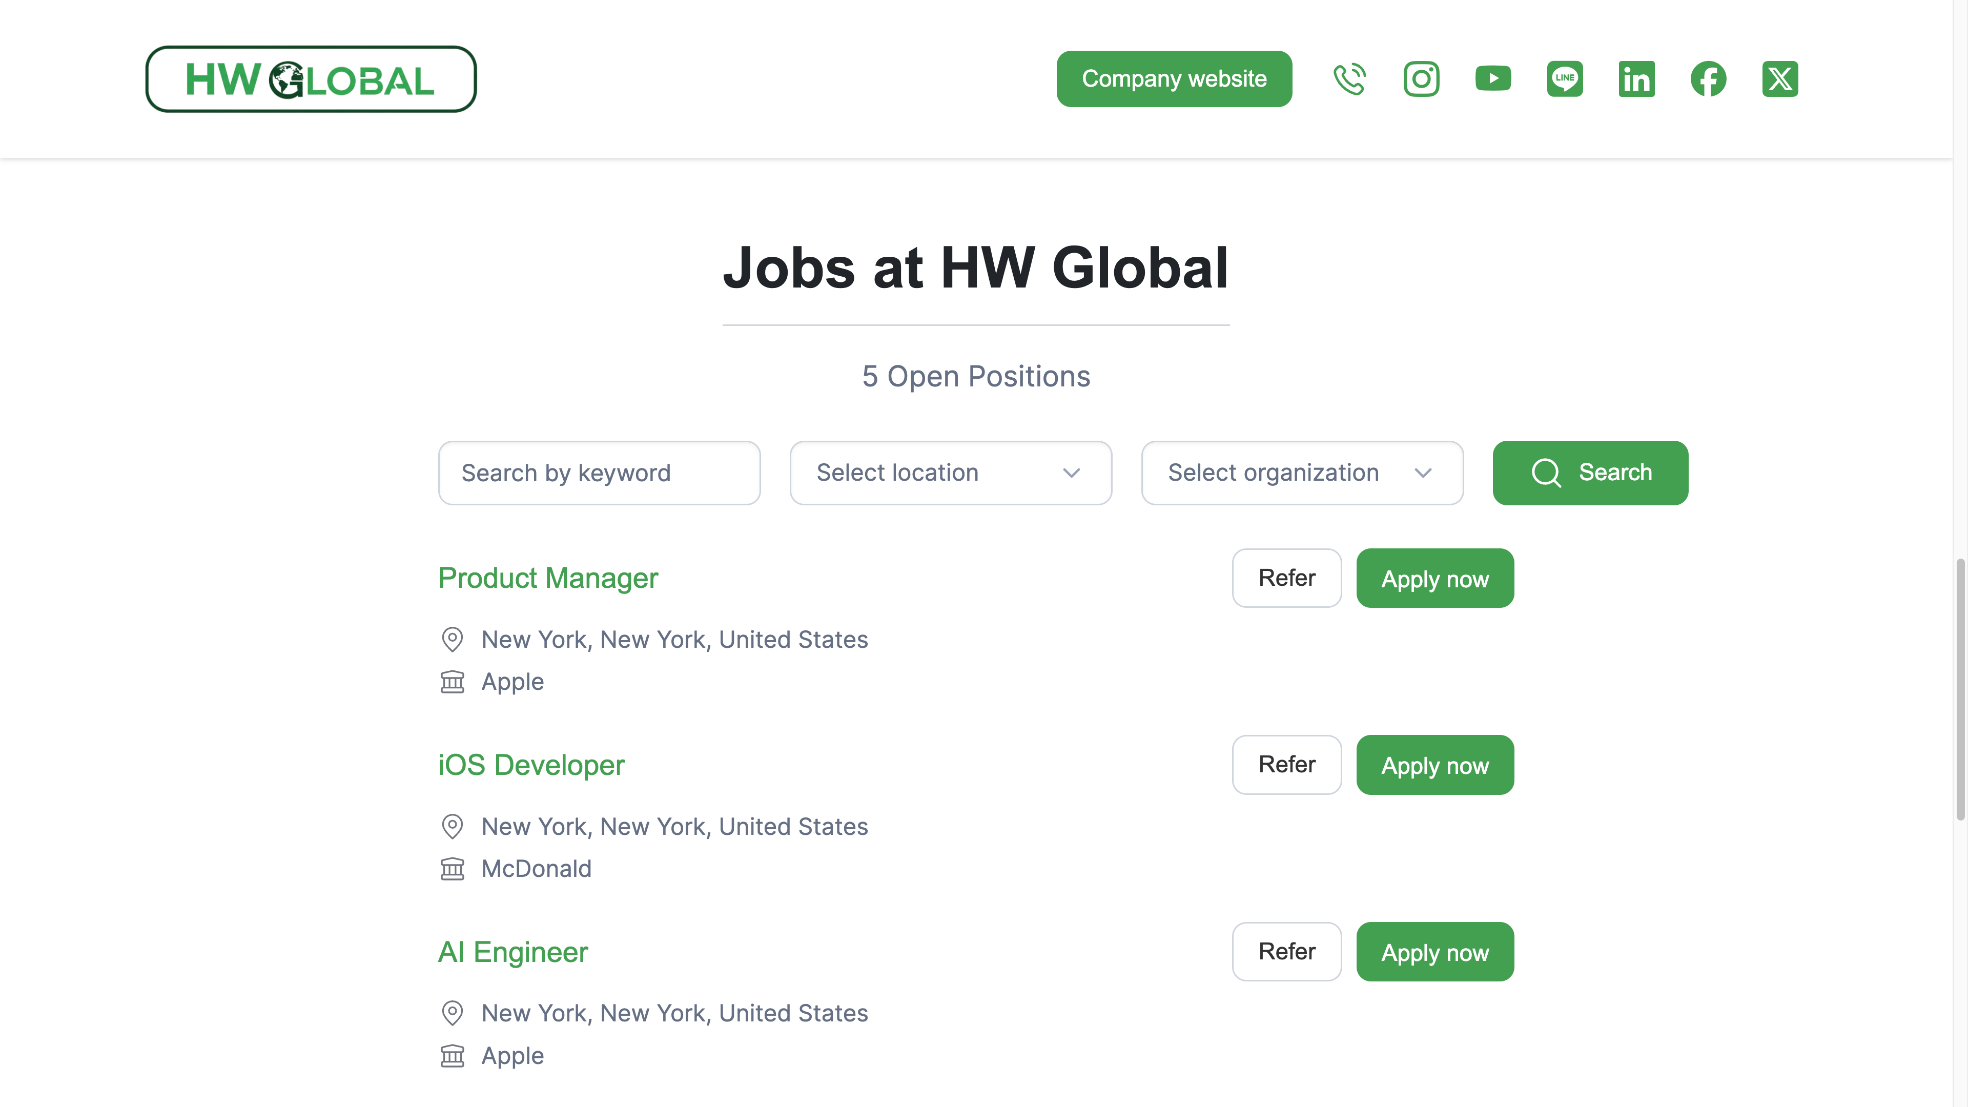This screenshot has height=1107, width=1968.
Task: Click the X (Twitter) icon
Action: click(x=1780, y=79)
